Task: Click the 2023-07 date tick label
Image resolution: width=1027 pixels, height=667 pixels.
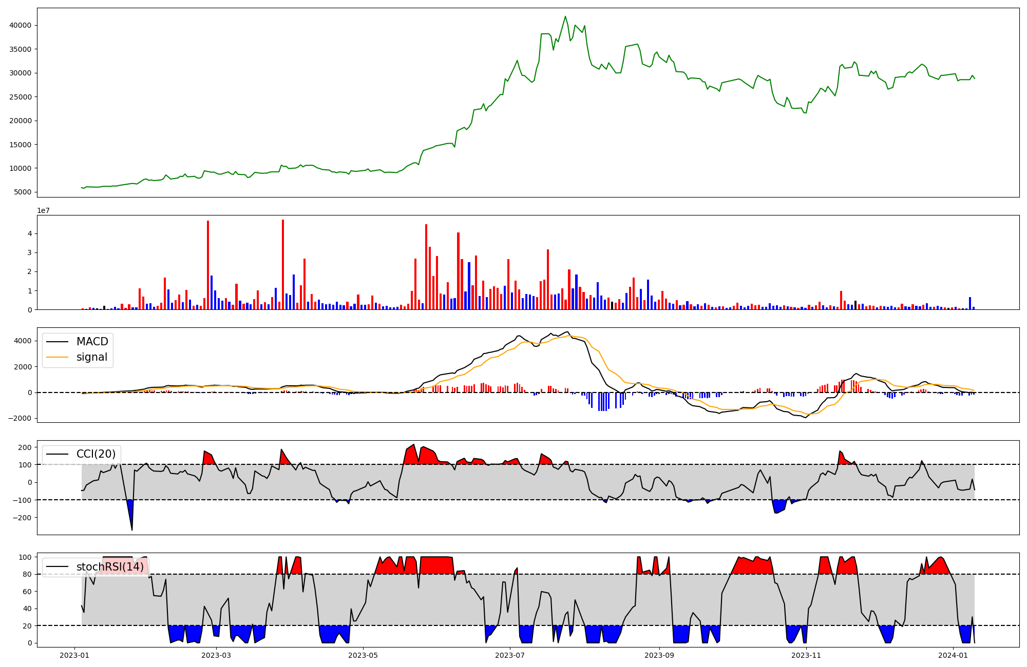Action: [x=510, y=655]
